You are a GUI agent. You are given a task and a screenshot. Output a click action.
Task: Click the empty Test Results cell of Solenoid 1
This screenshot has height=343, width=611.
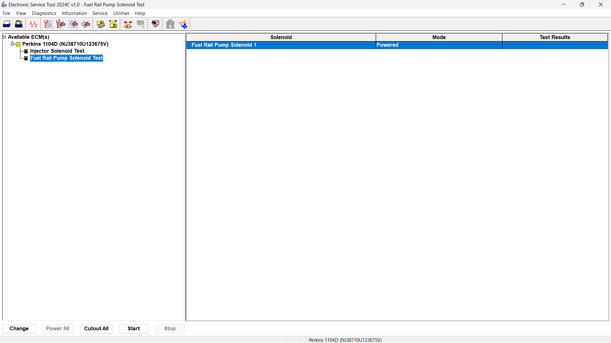[x=555, y=45]
